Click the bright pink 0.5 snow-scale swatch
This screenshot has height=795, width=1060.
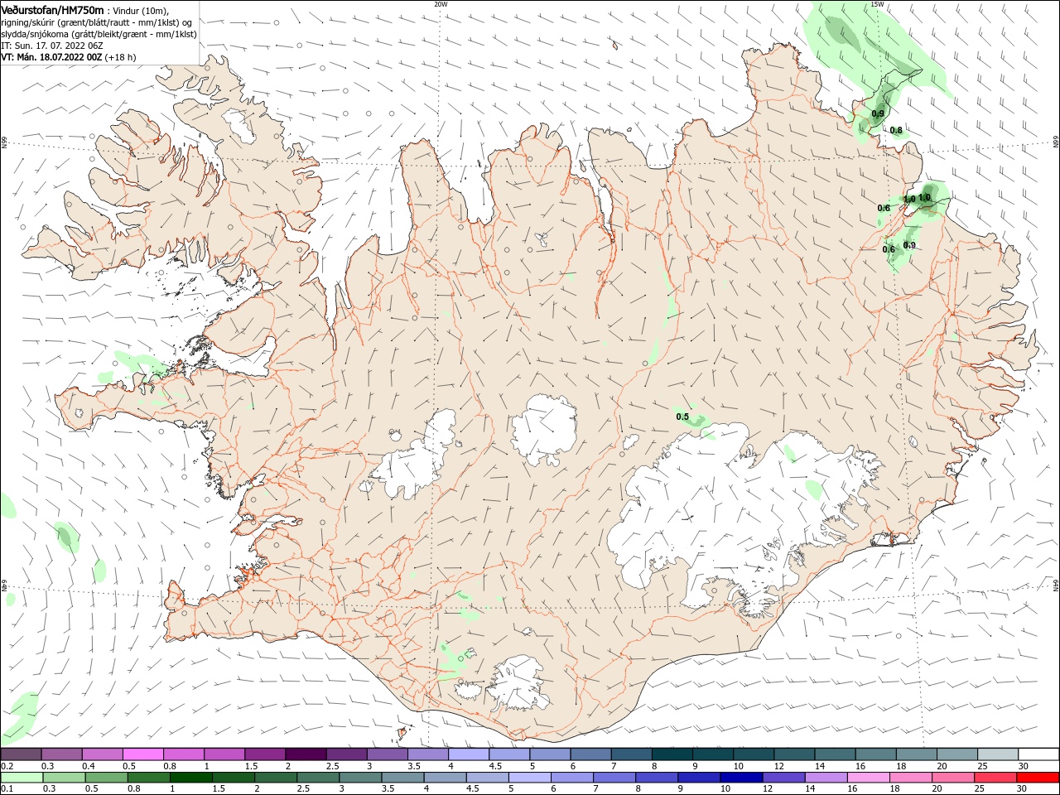(142, 754)
